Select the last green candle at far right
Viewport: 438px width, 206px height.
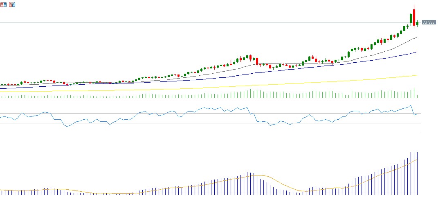pyautogui.click(x=417, y=24)
